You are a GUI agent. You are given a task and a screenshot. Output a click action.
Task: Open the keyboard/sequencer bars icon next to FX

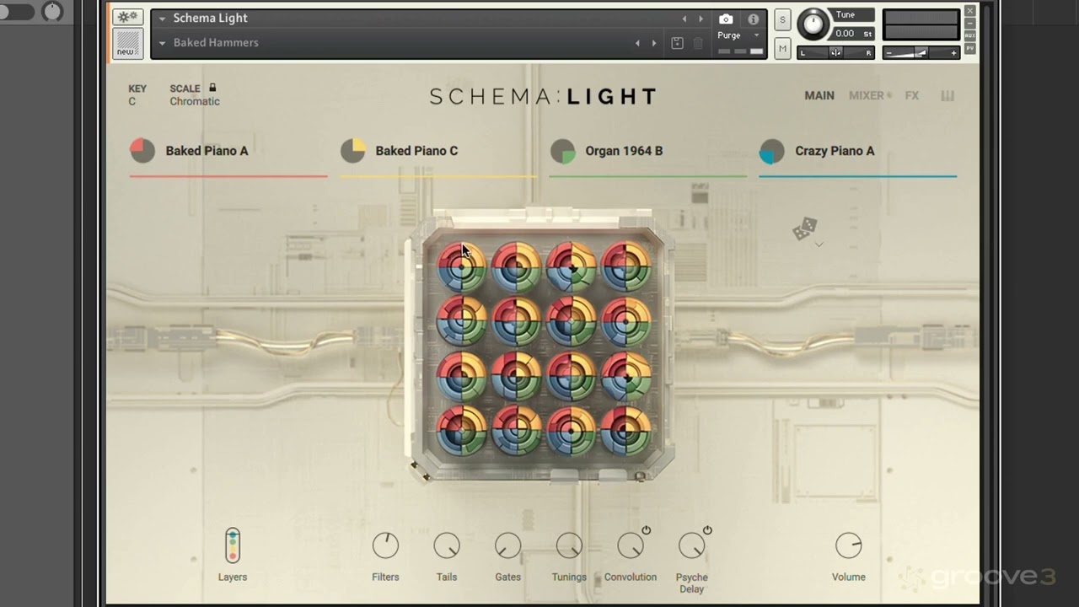click(947, 96)
